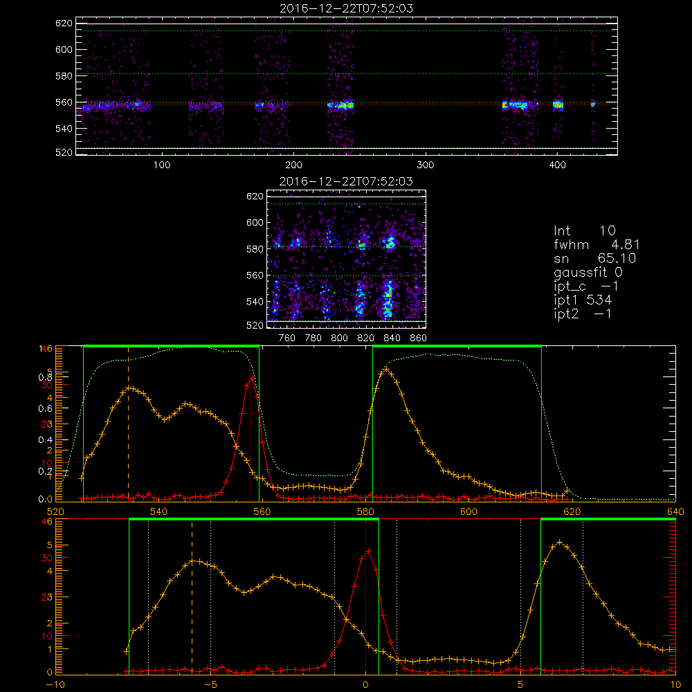Click x-axis label 760 on middle image
Screen dimensions: 692x692
pyautogui.click(x=287, y=338)
